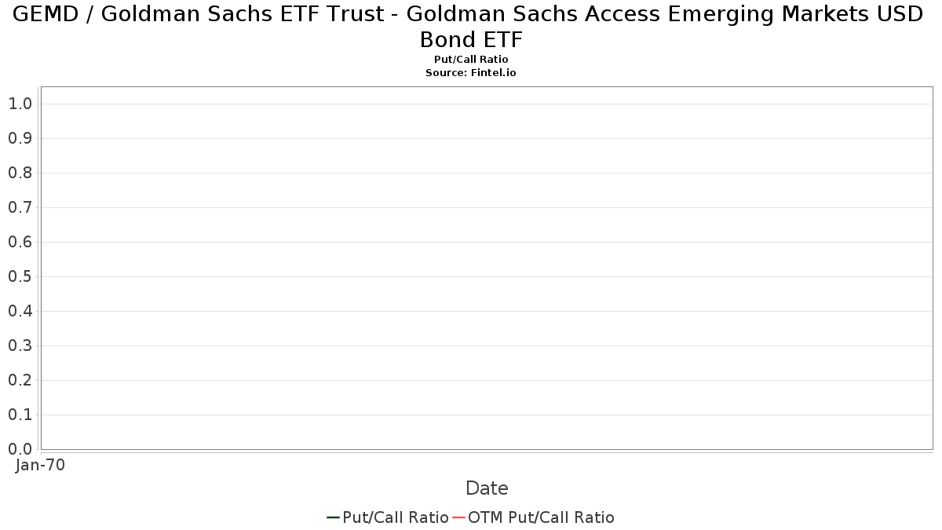Click the Bond ETF title line
This screenshot has height=530, width=942.
click(471, 39)
